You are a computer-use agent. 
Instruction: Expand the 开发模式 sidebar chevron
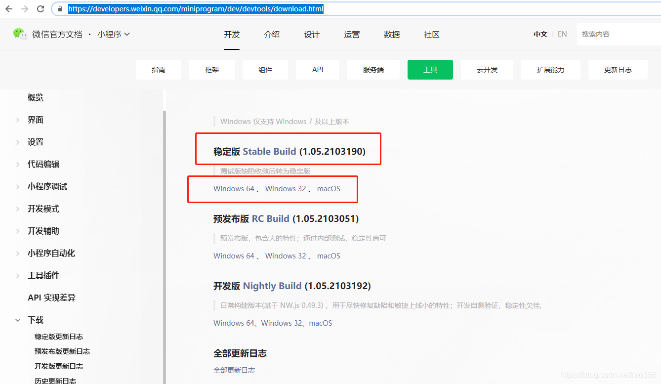coord(18,209)
